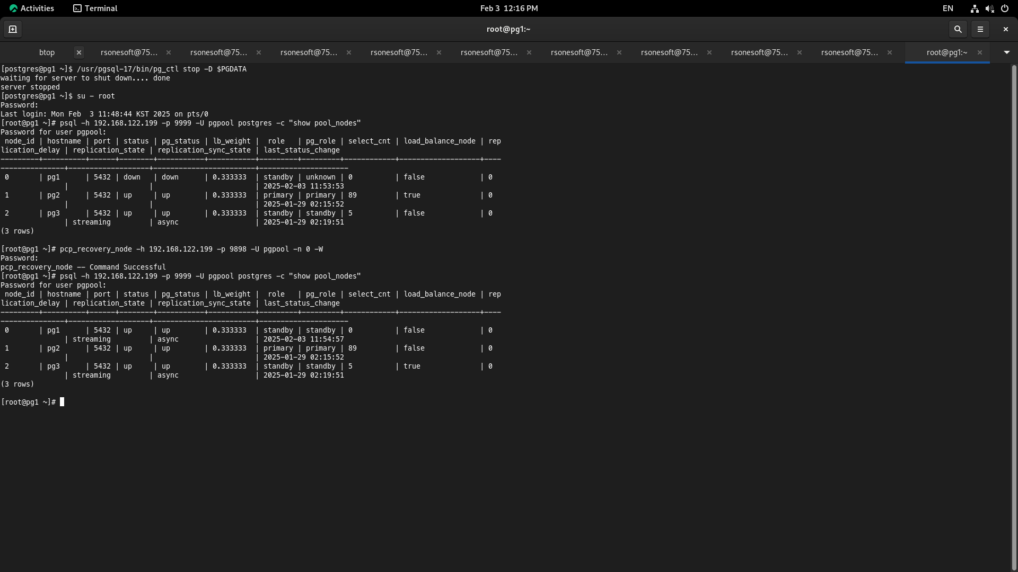Switch to the root@pg1:~ tab
The height and width of the screenshot is (572, 1018).
click(946, 52)
